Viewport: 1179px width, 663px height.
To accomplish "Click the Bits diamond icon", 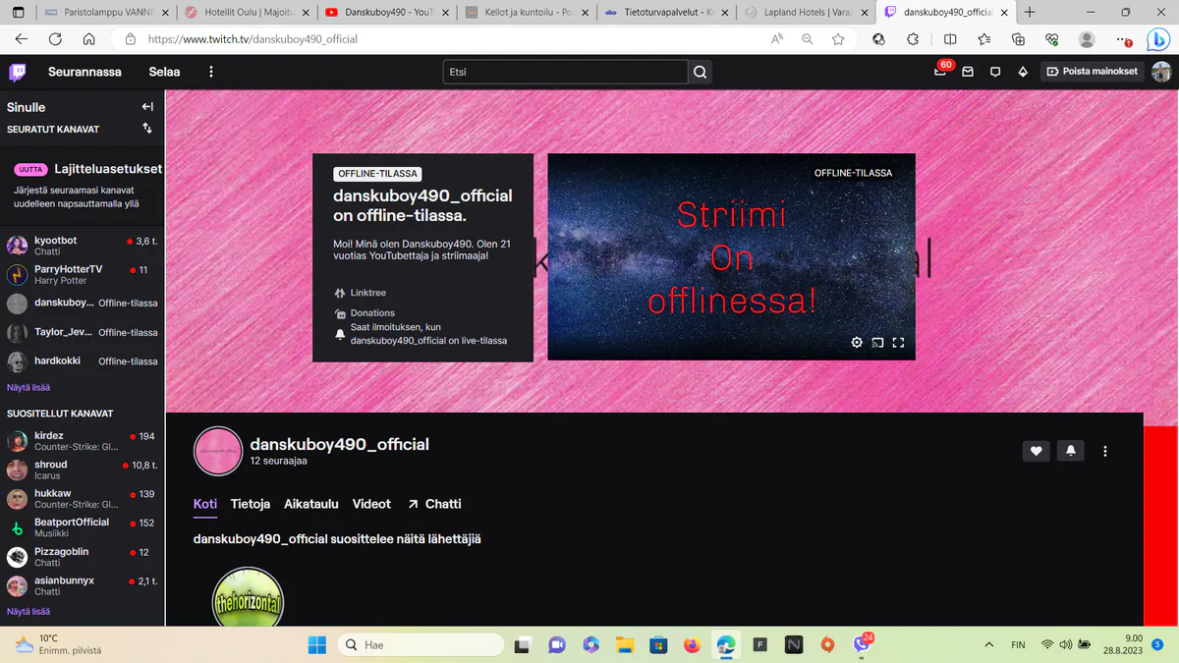I will pyautogui.click(x=1023, y=72).
